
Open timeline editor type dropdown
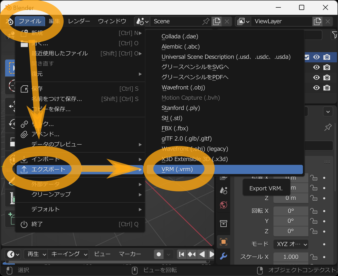(13, 254)
